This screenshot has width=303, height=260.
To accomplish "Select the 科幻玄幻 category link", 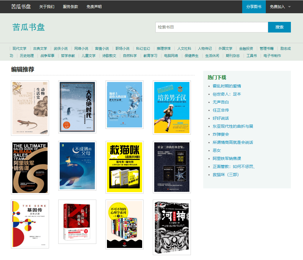I will pos(143,49).
